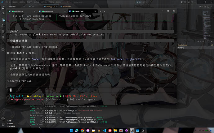Open the stacked layers icon in activity bar
214x133 pixels.
point(3,49)
